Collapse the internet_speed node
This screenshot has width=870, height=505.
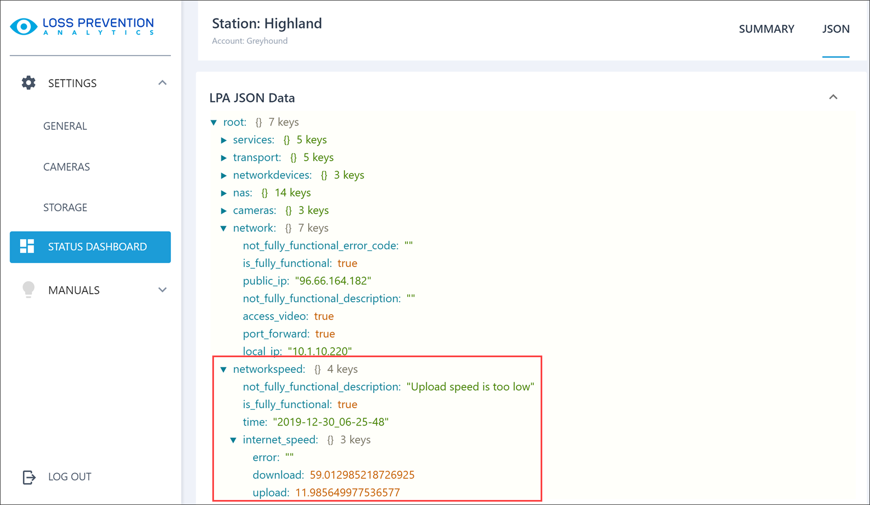tap(233, 440)
